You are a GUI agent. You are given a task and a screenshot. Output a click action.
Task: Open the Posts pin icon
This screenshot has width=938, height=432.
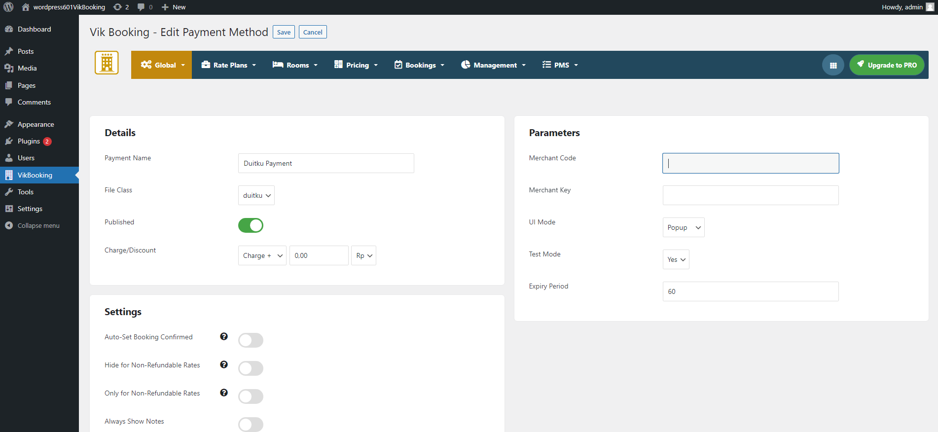(x=9, y=51)
